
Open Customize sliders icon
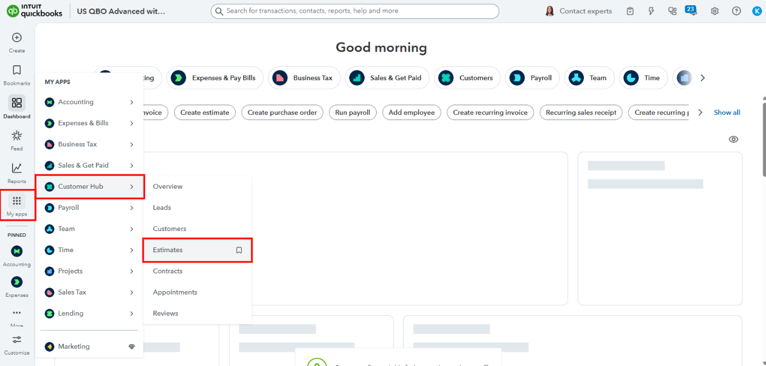(17, 340)
